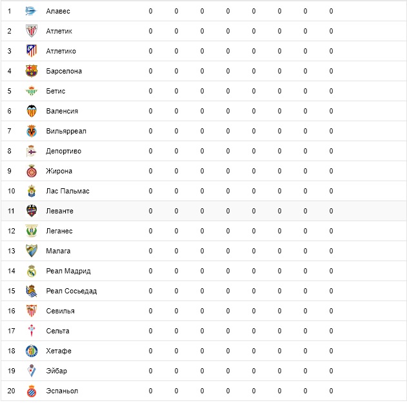Open the Депортиво team link
Image resolution: width=407 pixels, height=403 pixels.
63,151
